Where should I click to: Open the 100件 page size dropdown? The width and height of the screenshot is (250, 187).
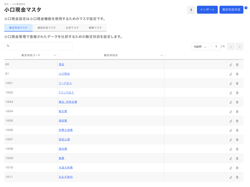coord(200,47)
